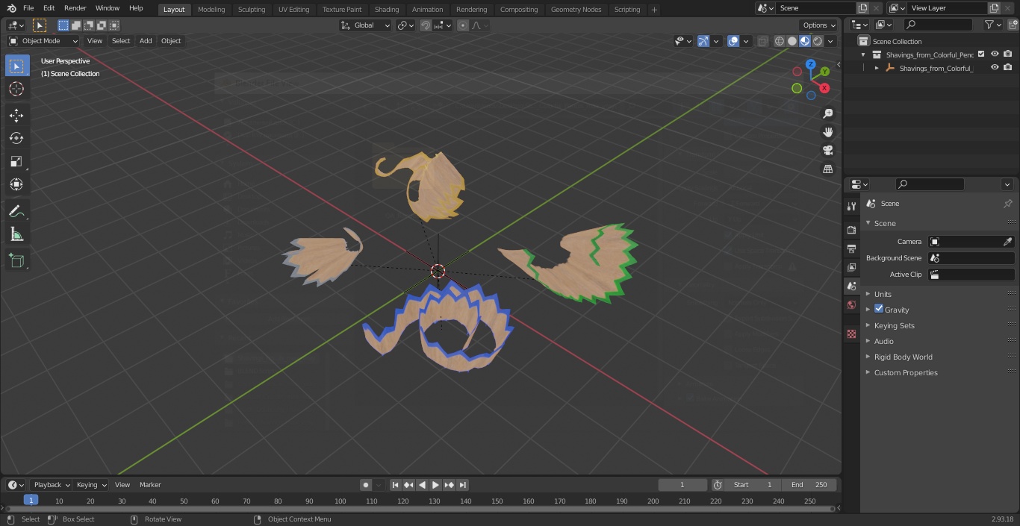Switch to wireframe shading mode
The width and height of the screenshot is (1020, 526).
point(780,41)
